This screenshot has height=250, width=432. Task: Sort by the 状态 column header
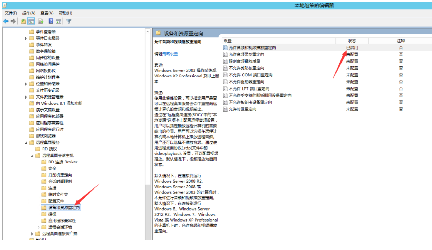click(x=352, y=41)
